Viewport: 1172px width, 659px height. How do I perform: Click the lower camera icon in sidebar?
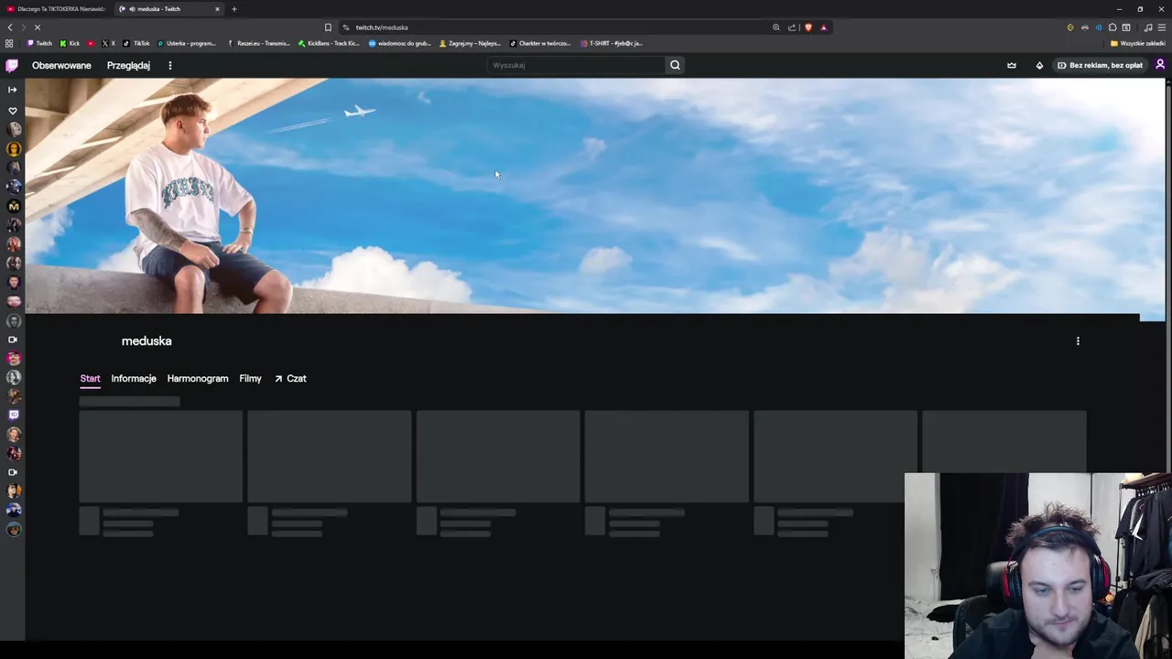[x=13, y=472]
